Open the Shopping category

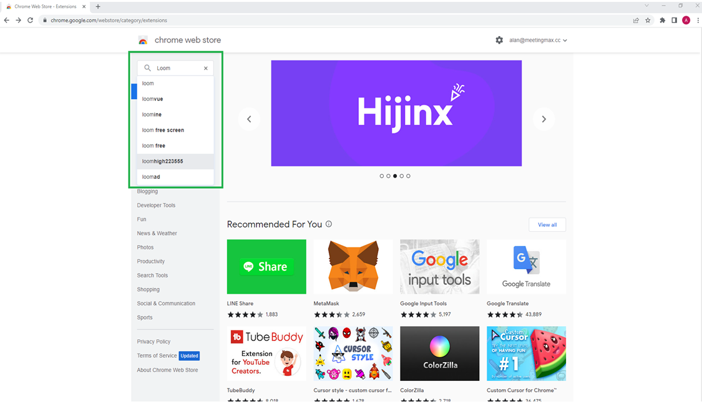[x=148, y=289]
